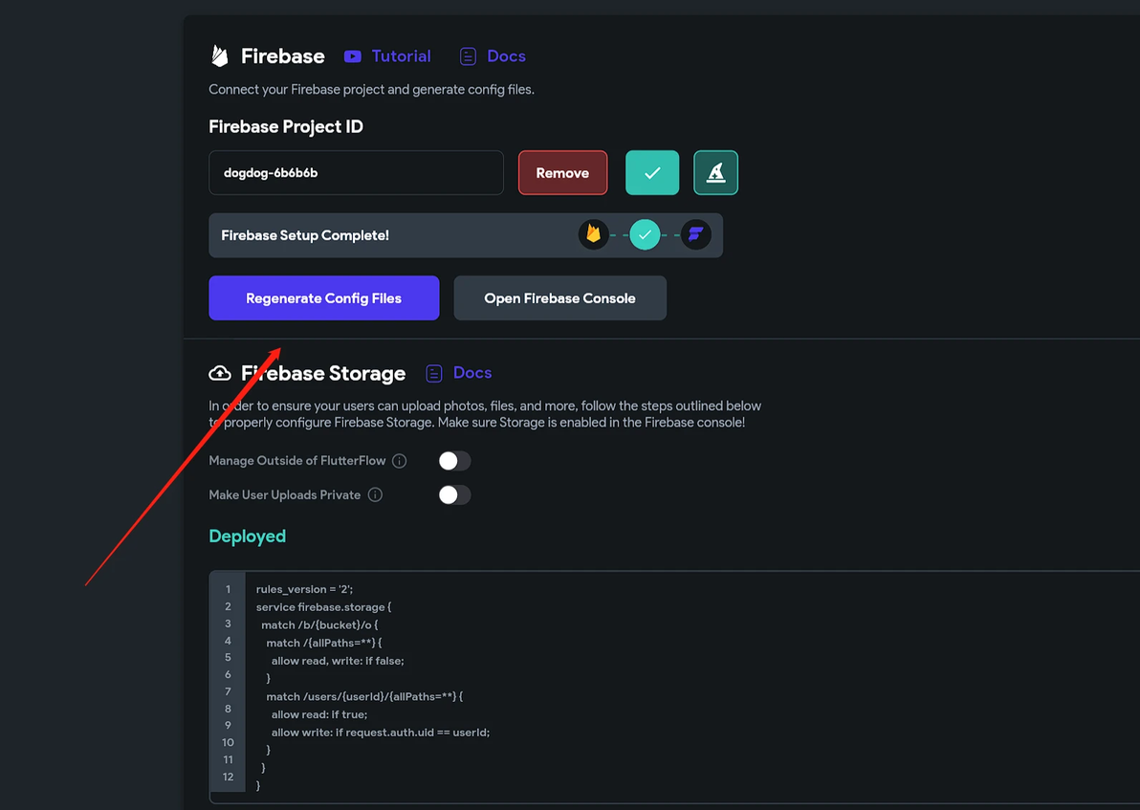1140x810 pixels.
Task: Click the red Remove button
Action: [x=562, y=173]
